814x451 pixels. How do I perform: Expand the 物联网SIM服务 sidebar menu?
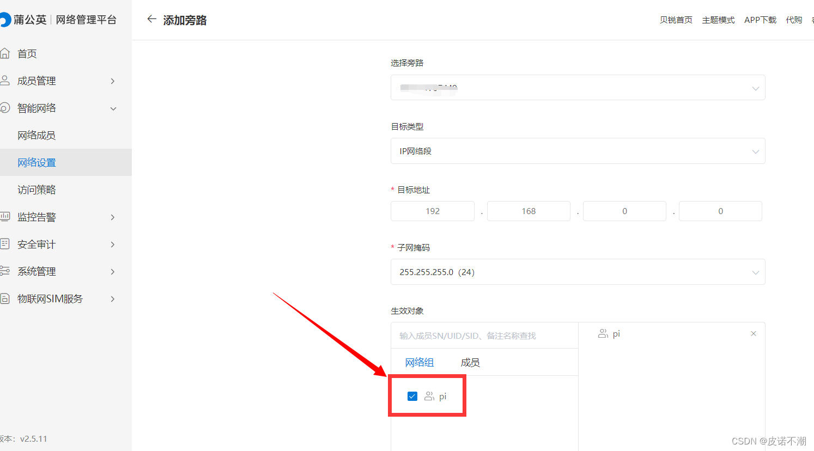[x=113, y=298]
